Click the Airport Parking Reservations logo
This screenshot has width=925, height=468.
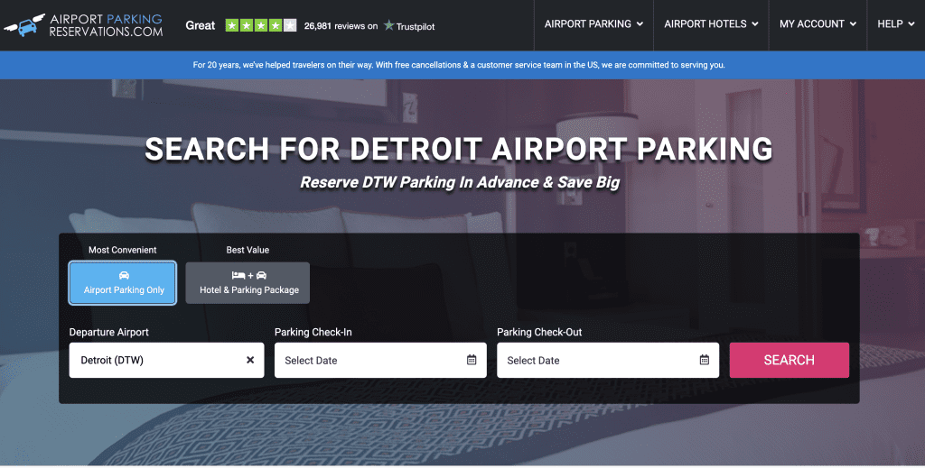[83, 25]
